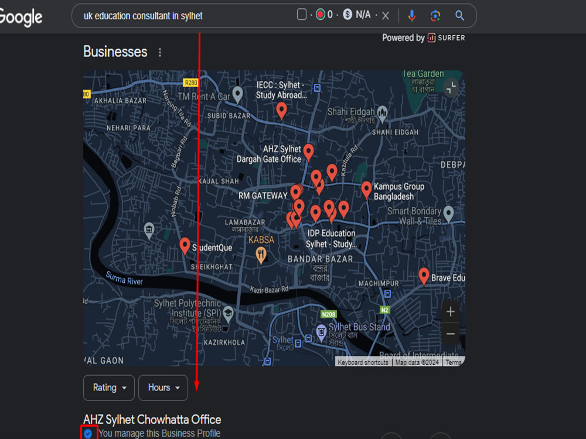The height and width of the screenshot is (439, 586).
Task: Click the Sylhet Polytechnic Institute marker
Action: click(228, 314)
